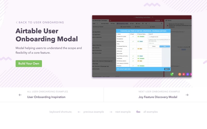Click 'Got it!' button in Airtable screenshot
This screenshot has height=129, width=207.
(167, 69)
